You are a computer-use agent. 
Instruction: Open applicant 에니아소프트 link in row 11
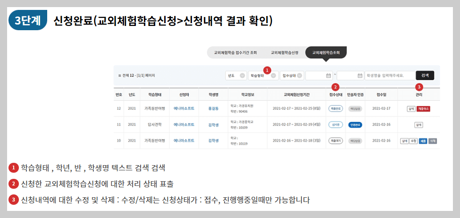tap(184, 125)
